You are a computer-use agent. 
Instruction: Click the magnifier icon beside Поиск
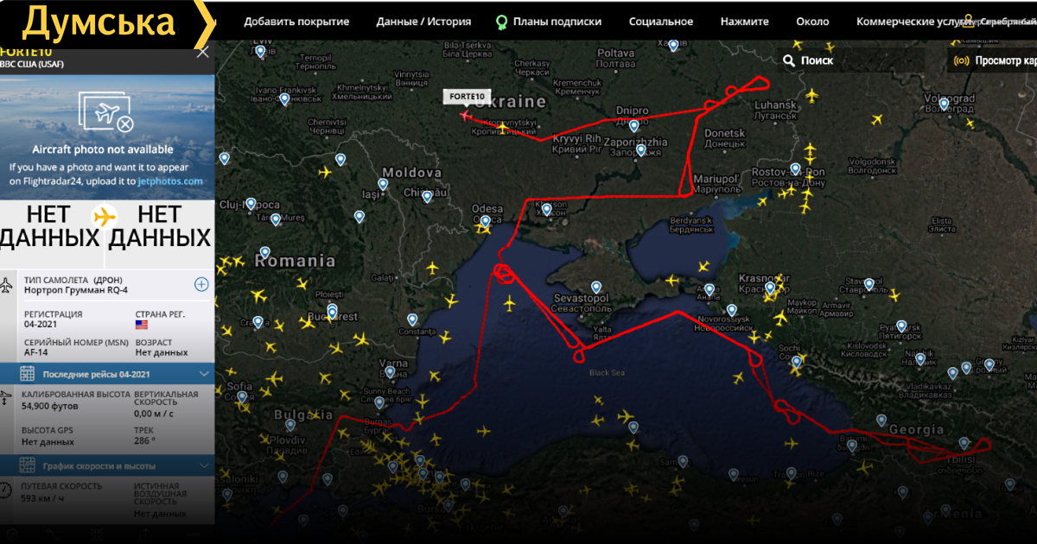click(x=789, y=60)
